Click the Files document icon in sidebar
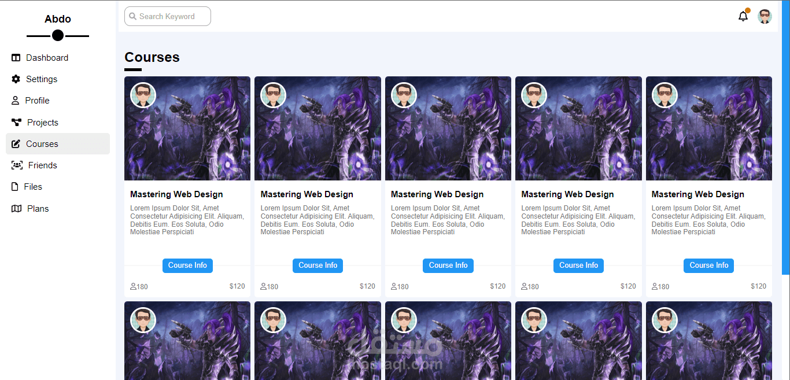Viewport: 790px width, 380px height. pyautogui.click(x=15, y=187)
